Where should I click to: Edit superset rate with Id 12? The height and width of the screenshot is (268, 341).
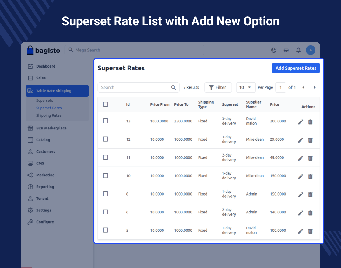(x=300, y=140)
